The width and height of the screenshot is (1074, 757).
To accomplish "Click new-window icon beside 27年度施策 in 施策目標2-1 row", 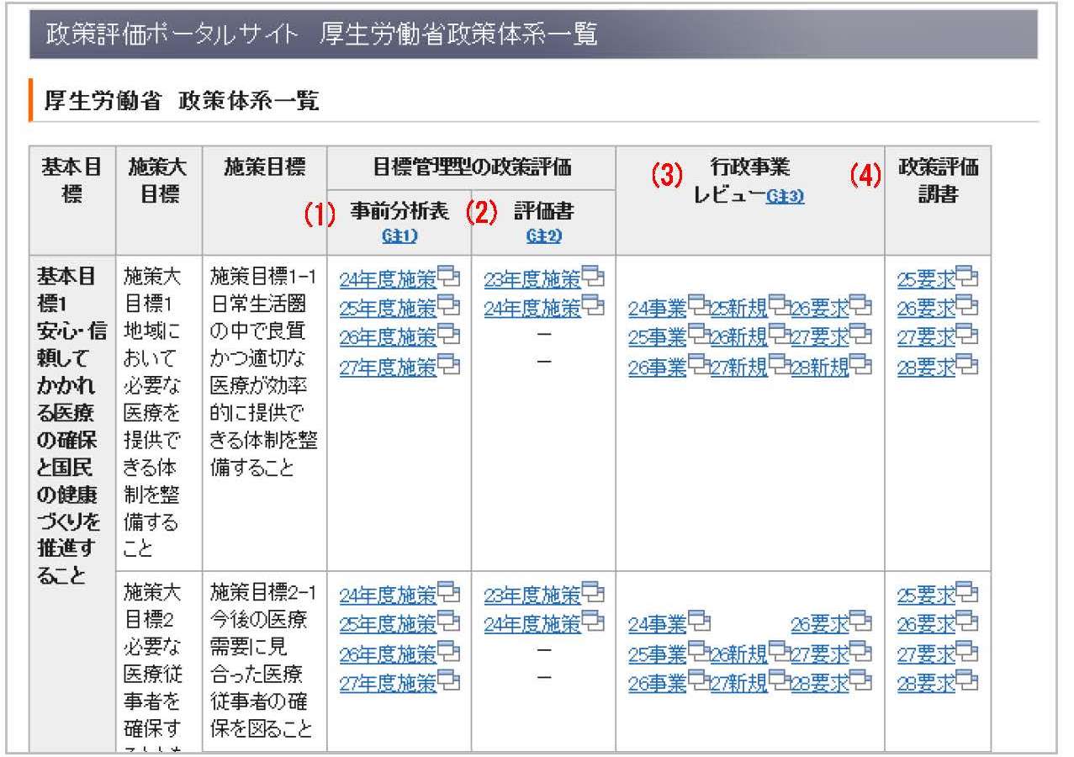I will click(450, 682).
